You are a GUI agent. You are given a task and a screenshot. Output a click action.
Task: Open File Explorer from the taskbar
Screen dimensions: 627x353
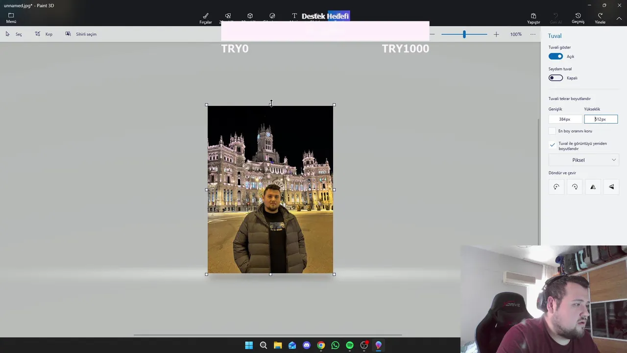278,345
